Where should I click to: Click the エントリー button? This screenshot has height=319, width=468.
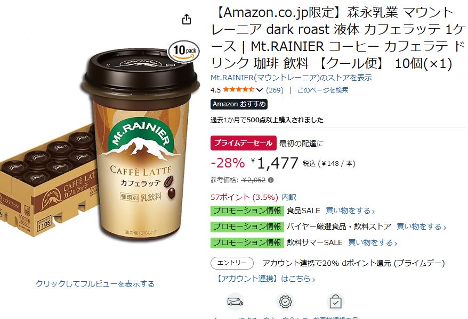coord(232,263)
